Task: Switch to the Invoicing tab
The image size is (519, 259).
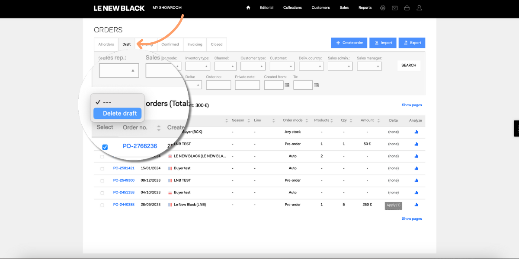Action: pyautogui.click(x=195, y=44)
